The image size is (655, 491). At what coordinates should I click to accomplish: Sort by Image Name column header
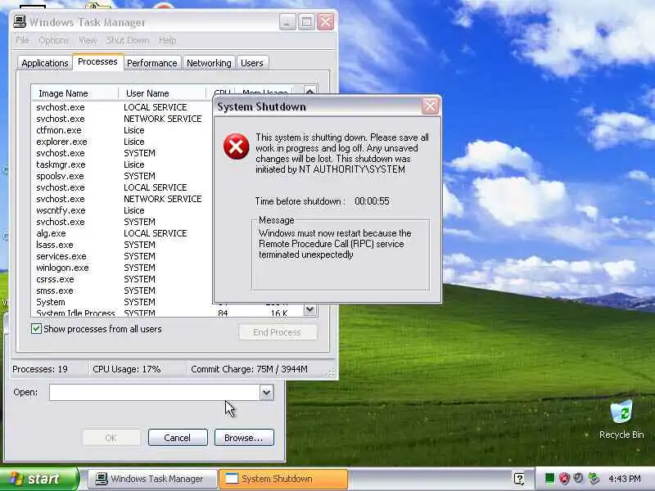click(75, 93)
